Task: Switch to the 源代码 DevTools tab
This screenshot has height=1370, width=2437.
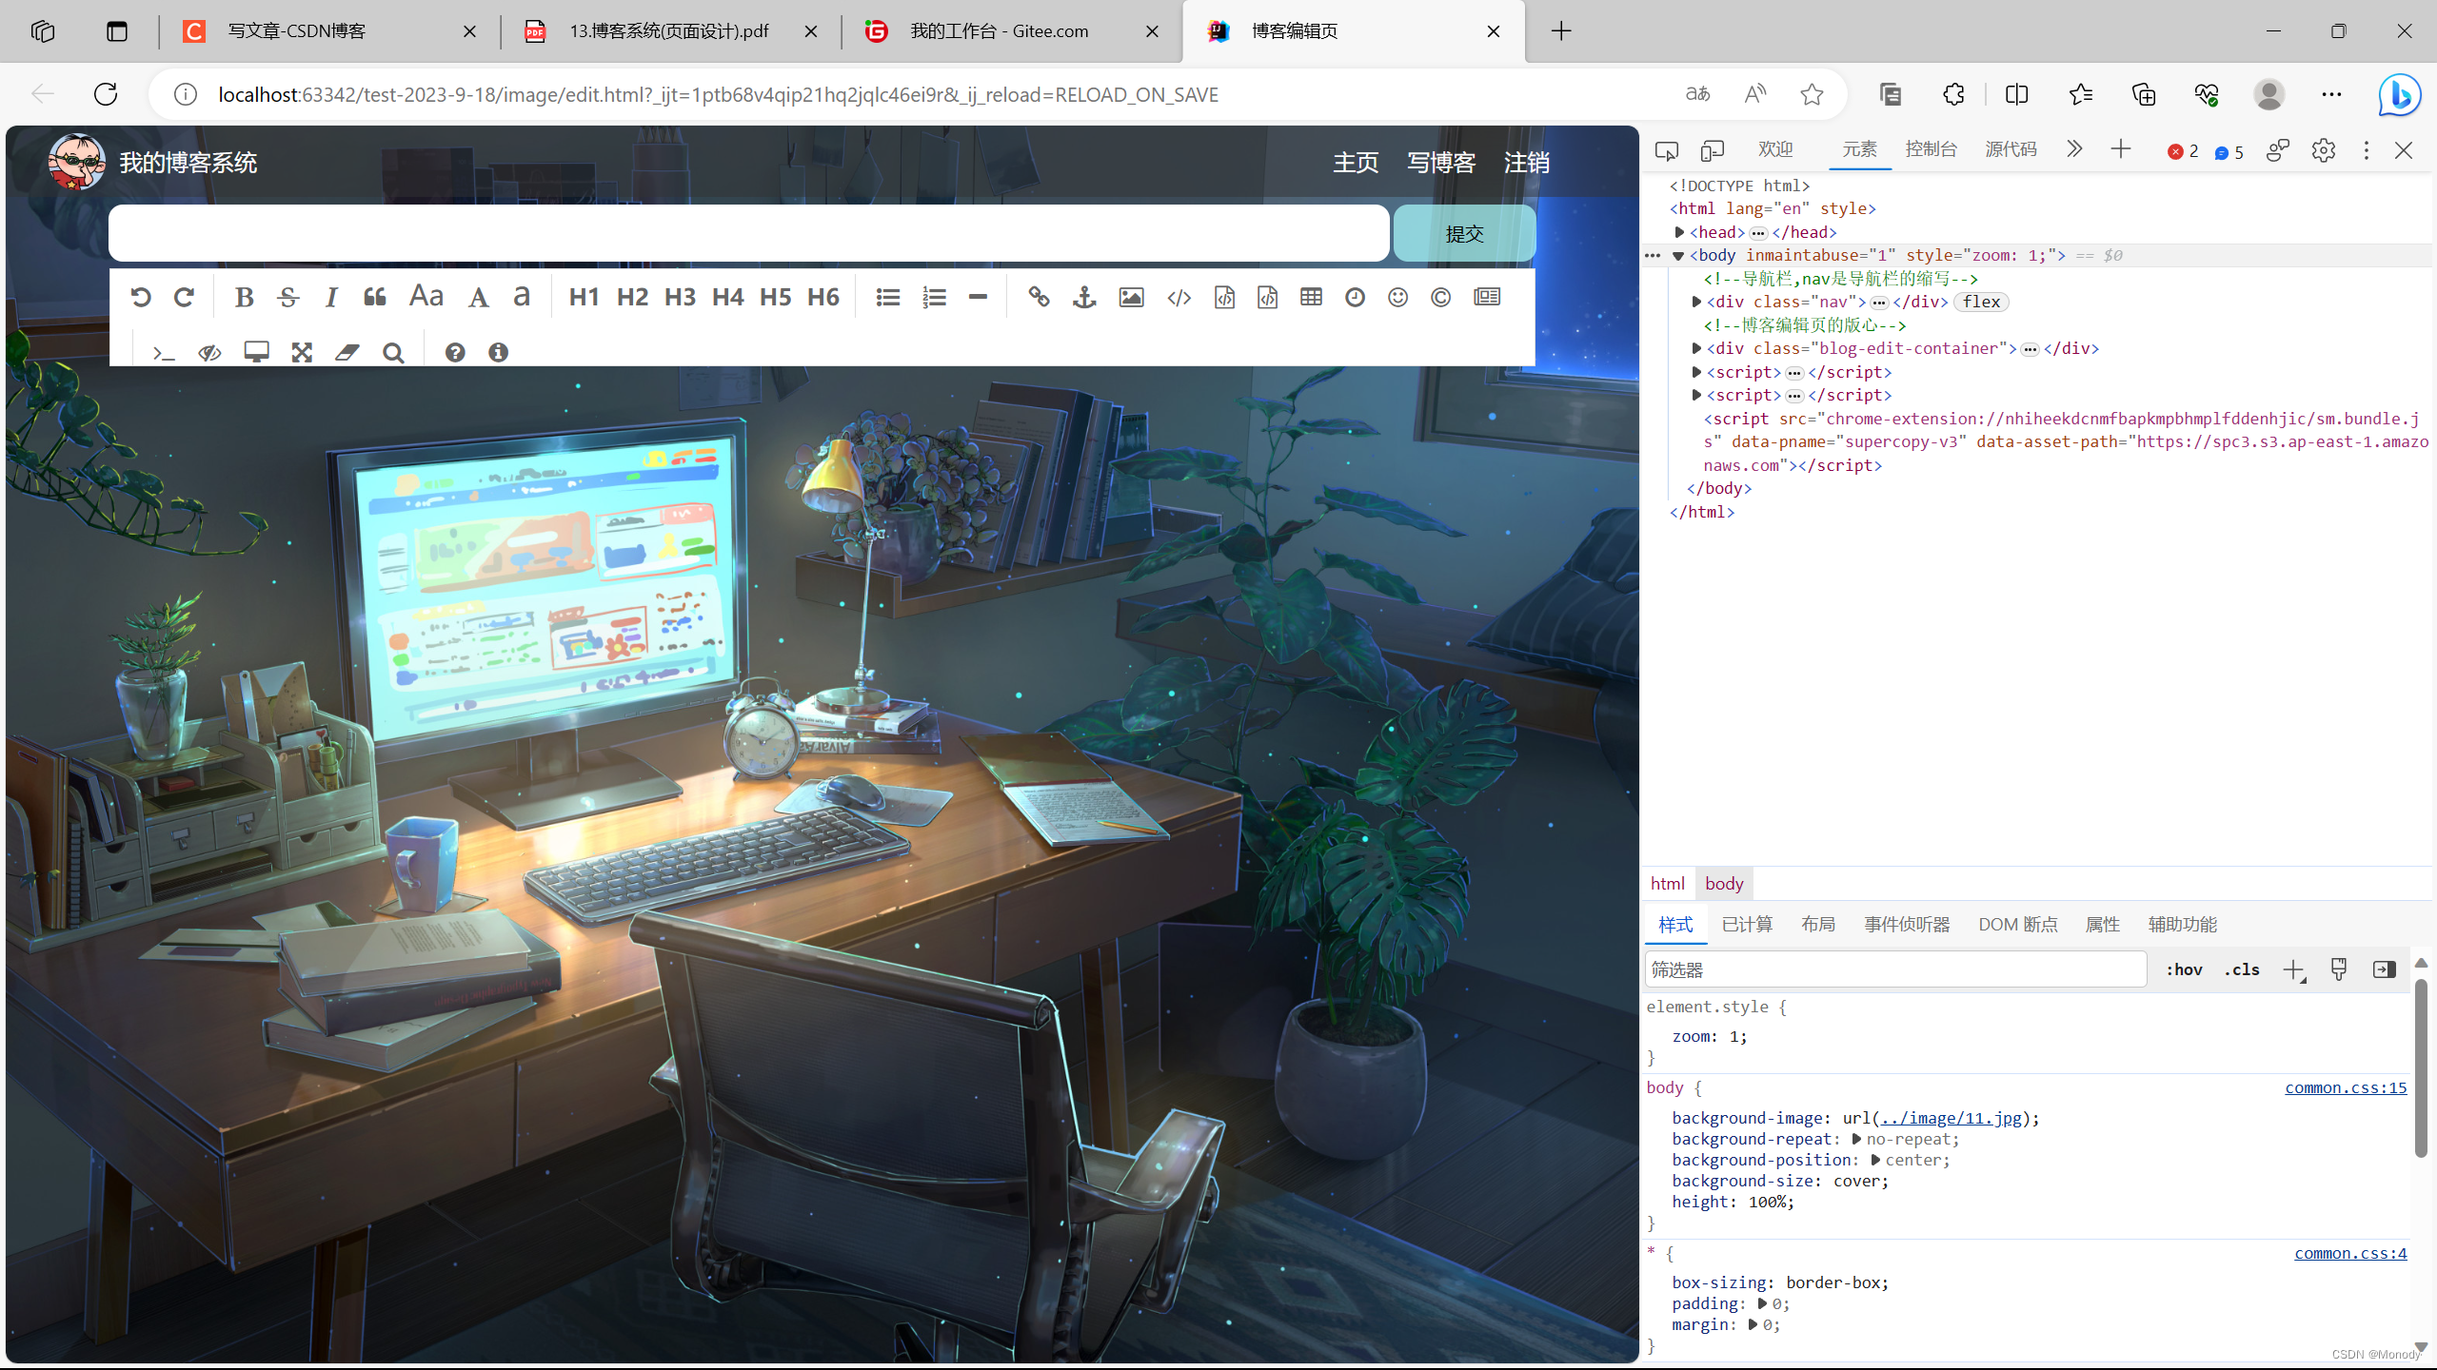Action: tap(2011, 149)
